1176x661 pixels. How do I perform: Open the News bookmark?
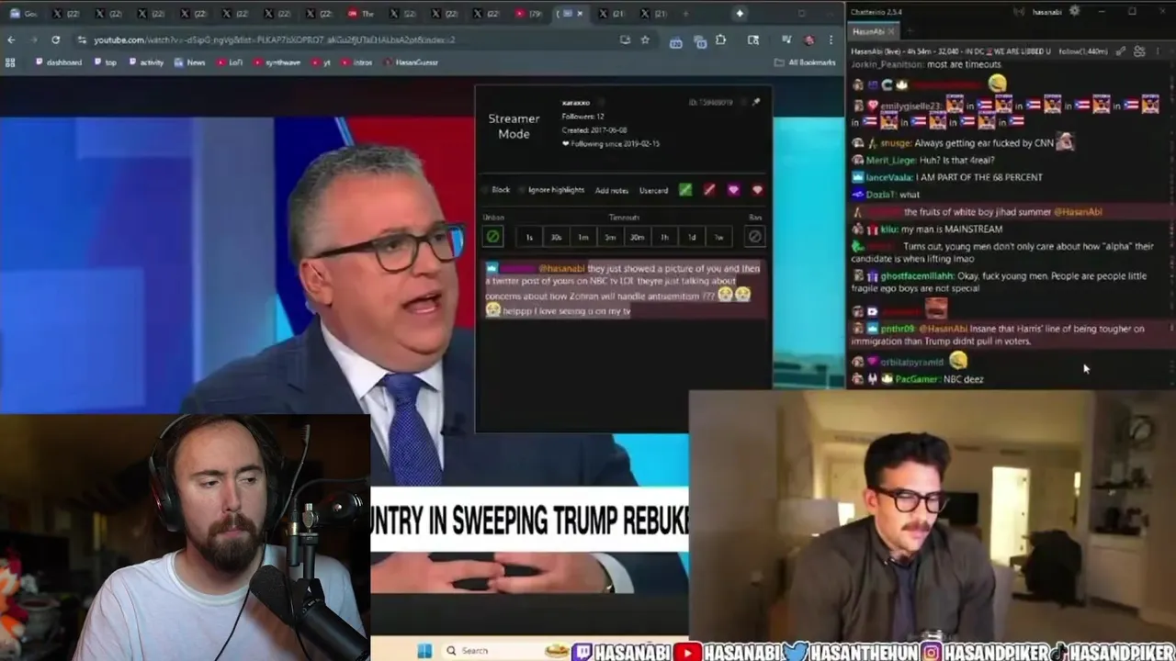(190, 62)
